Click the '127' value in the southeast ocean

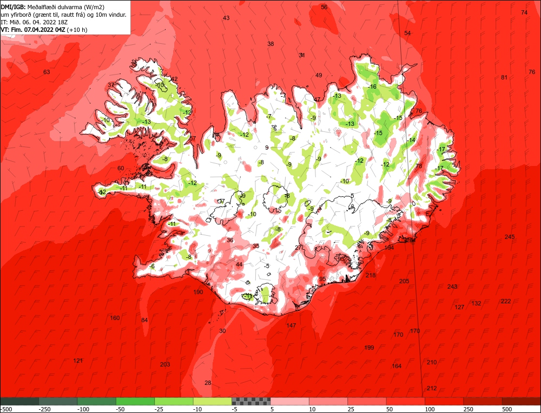click(x=459, y=307)
